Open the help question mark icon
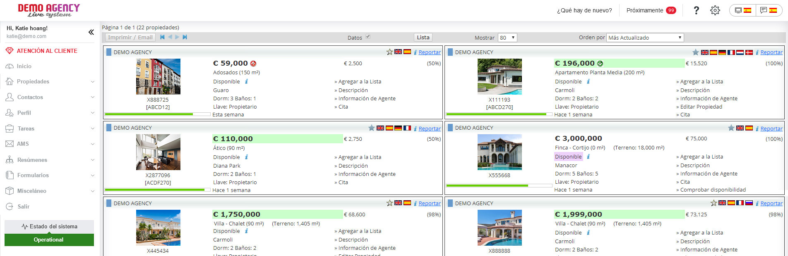The width and height of the screenshot is (788, 256). point(696,10)
